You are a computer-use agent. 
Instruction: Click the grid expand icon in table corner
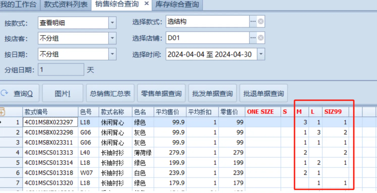click(x=2, y=112)
